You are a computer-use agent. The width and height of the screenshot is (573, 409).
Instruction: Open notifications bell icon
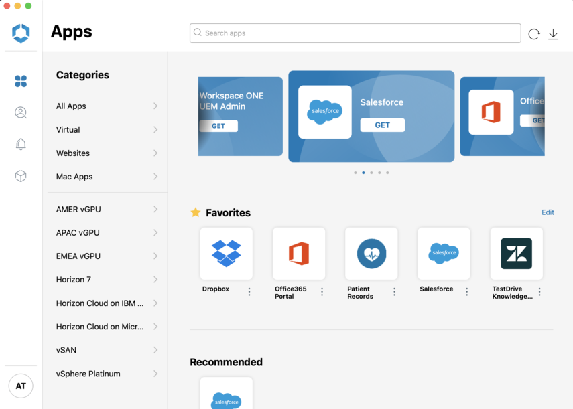pos(21,145)
